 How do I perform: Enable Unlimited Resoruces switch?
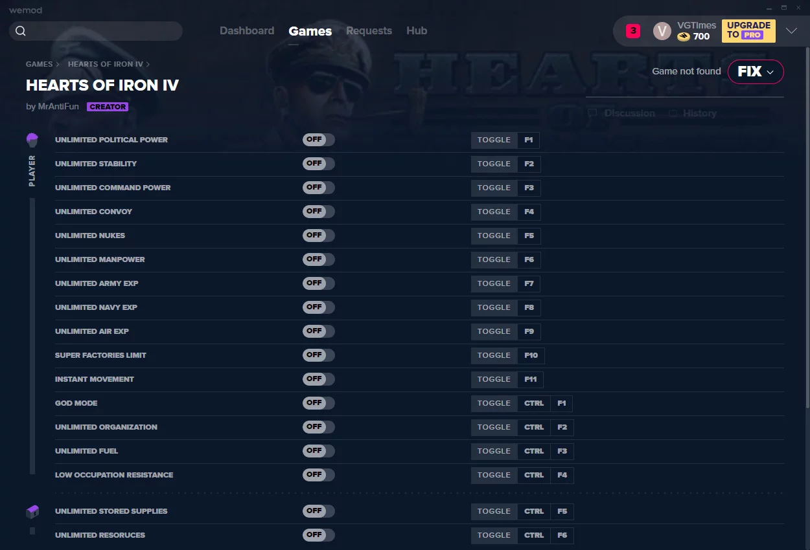click(x=319, y=535)
